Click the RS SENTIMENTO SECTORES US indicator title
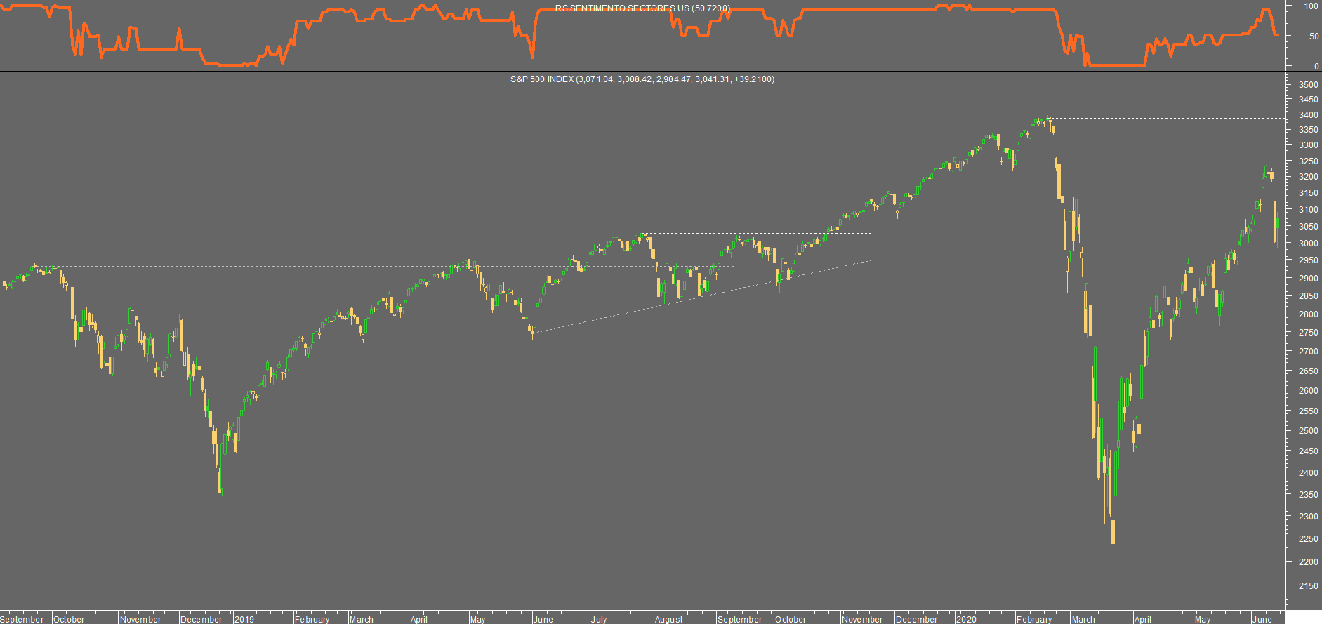 [x=642, y=8]
